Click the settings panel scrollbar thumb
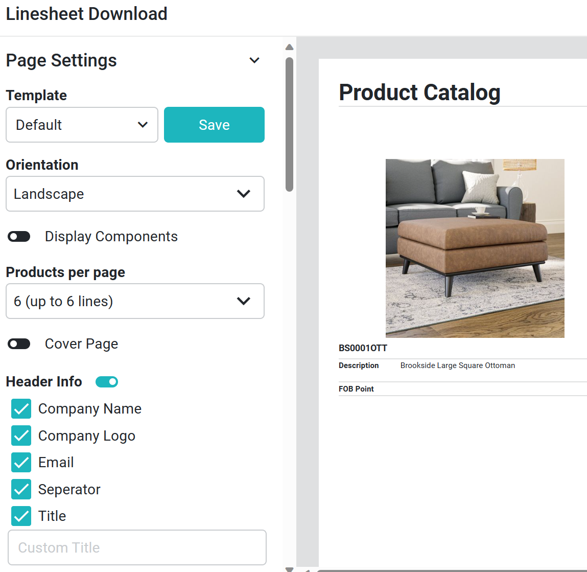 [x=289, y=124]
